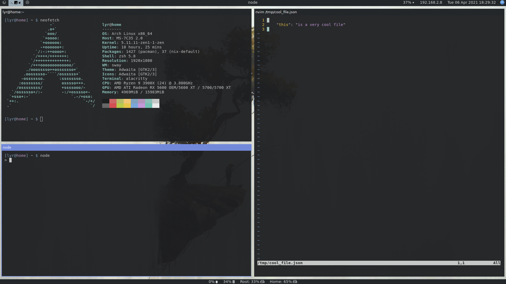
Task: Click the WM: sway line
Action: [112, 65]
